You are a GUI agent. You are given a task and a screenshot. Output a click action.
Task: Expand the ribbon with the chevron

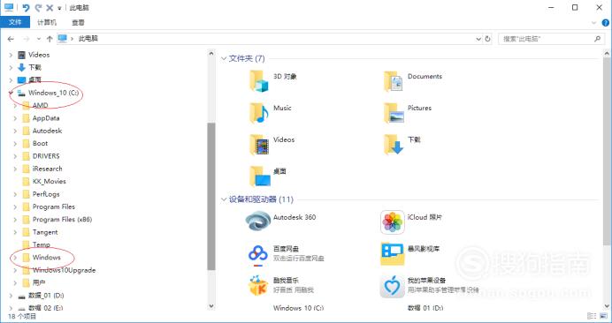tap(594, 23)
